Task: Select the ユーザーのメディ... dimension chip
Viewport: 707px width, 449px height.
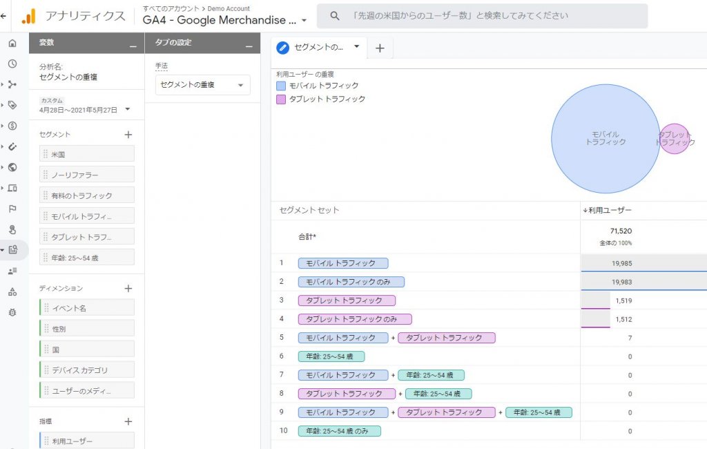Action: point(87,391)
